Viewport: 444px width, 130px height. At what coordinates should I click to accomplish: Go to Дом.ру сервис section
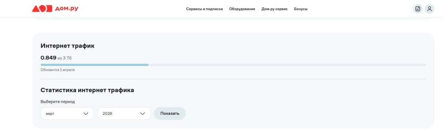click(x=274, y=9)
